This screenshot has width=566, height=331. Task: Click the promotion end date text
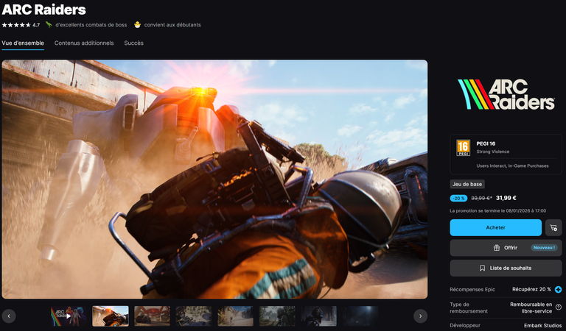coord(497,210)
